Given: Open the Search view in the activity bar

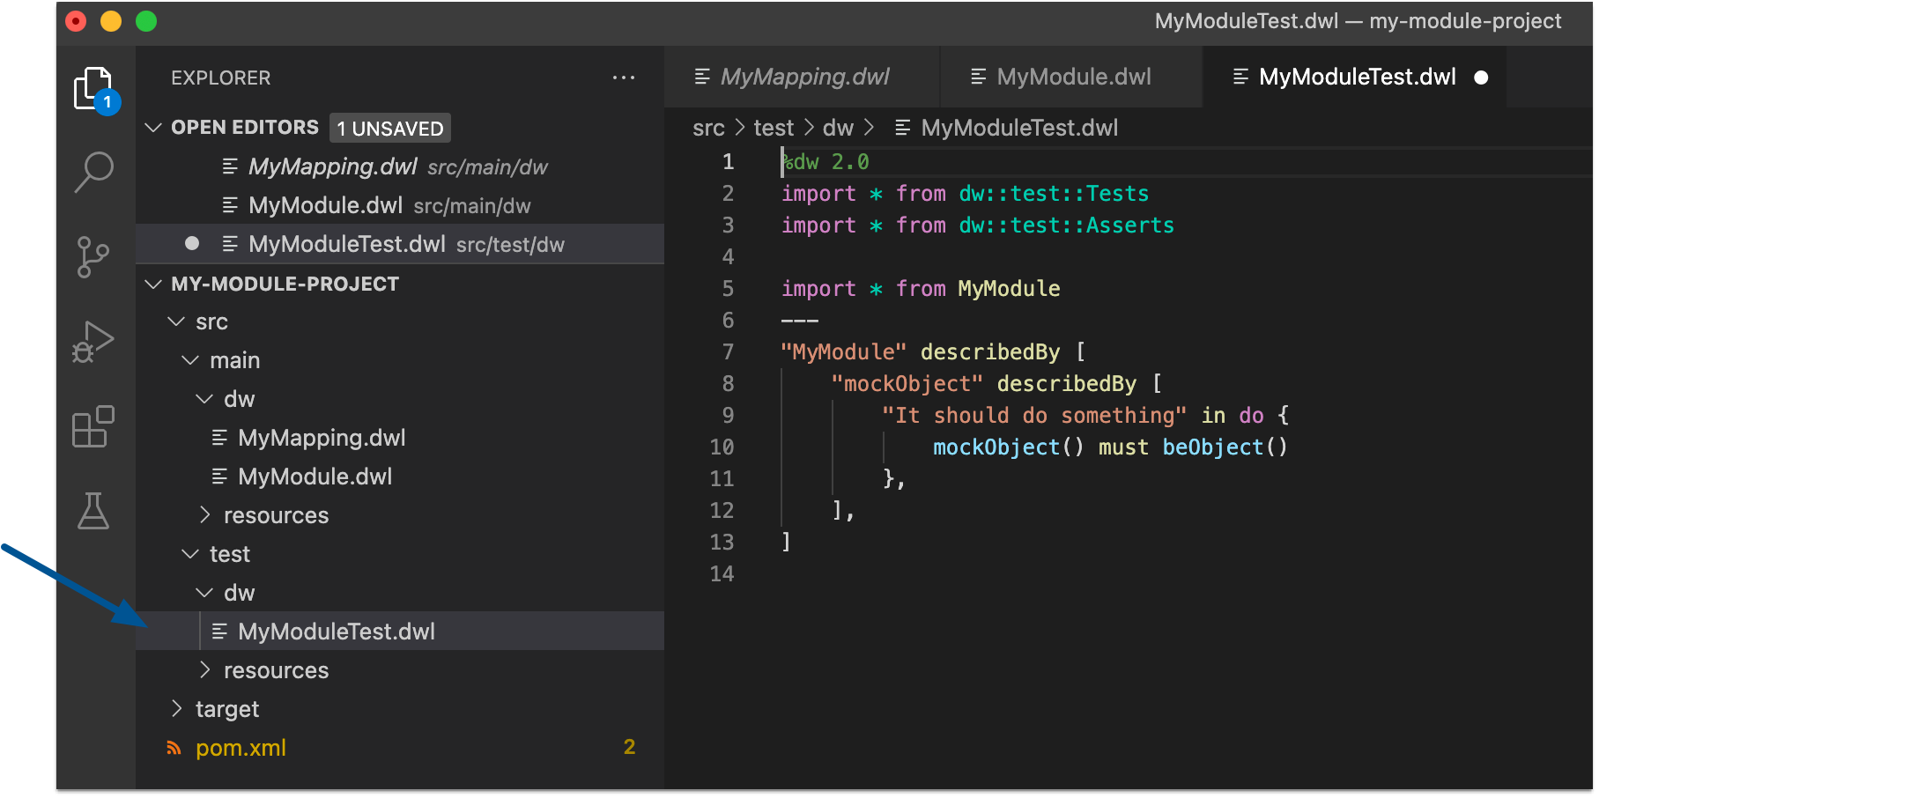Looking at the screenshot, I should (94, 172).
